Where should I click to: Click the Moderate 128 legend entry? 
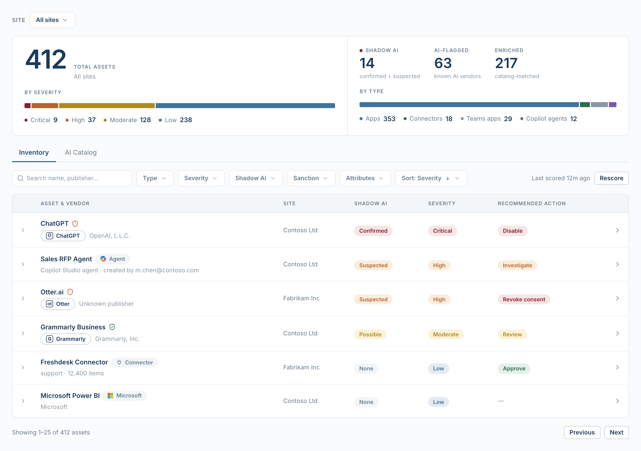pyautogui.click(x=127, y=120)
